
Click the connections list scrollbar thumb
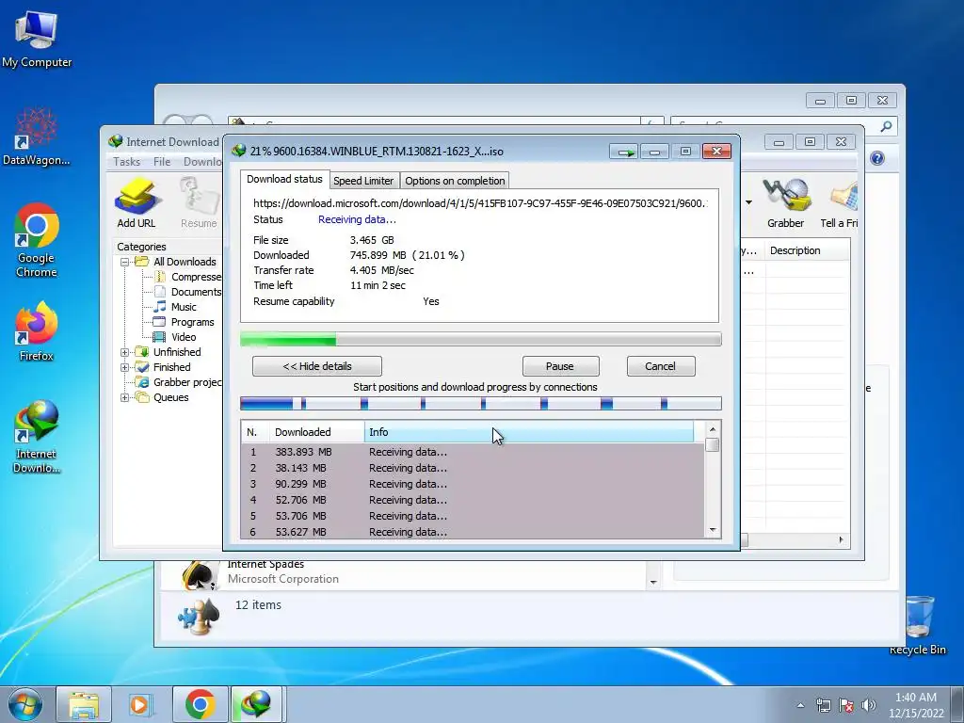(713, 445)
